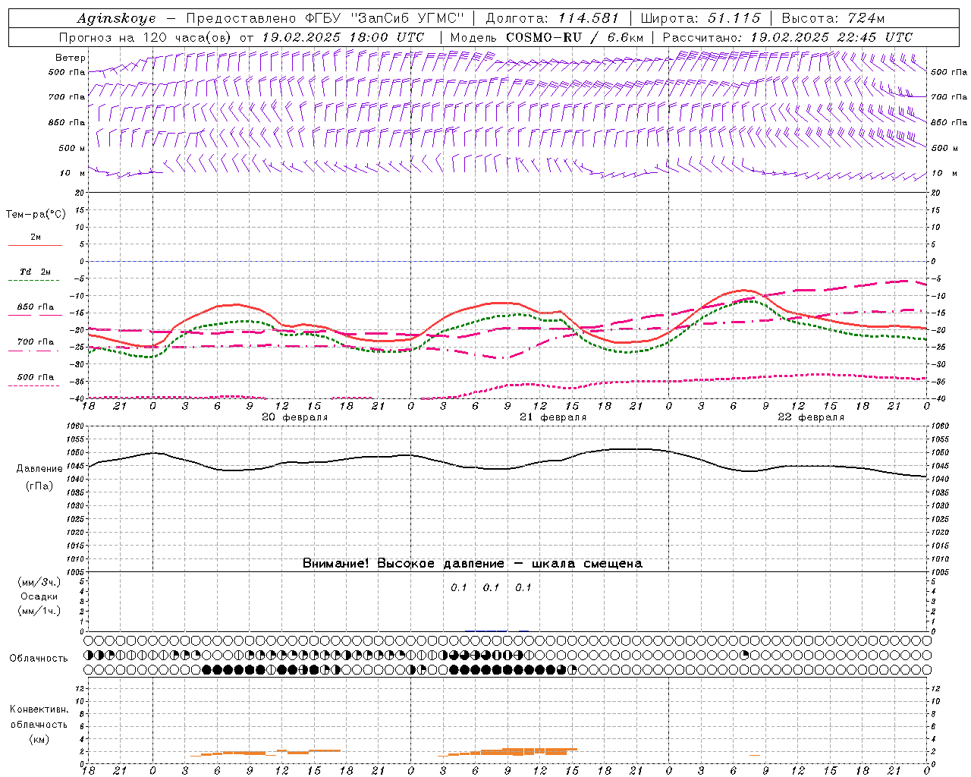
Task: Click the Облачность cloud cover label
Action: 39,658
